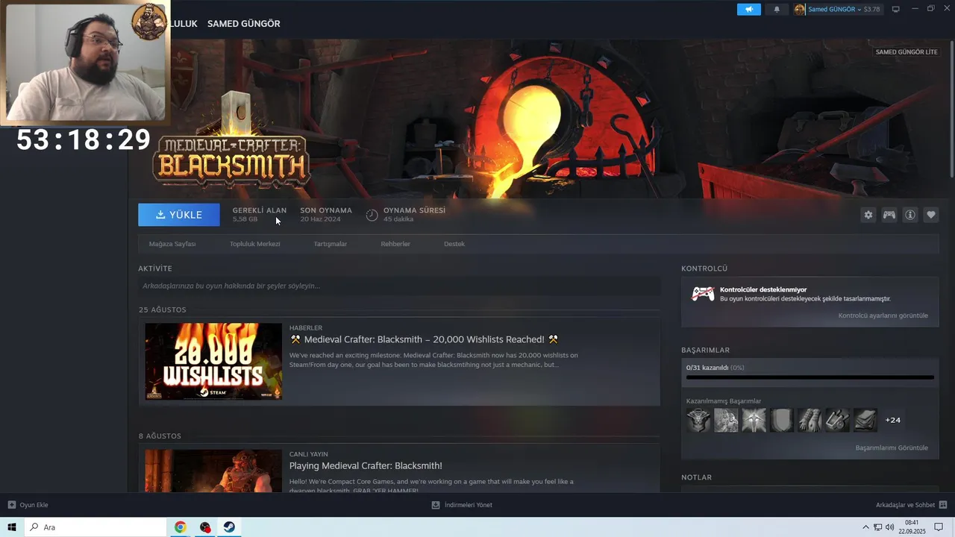Click SON OYNAMA 20 Haz 2024 text
Viewport: 955px width, 537px height.
click(x=326, y=215)
